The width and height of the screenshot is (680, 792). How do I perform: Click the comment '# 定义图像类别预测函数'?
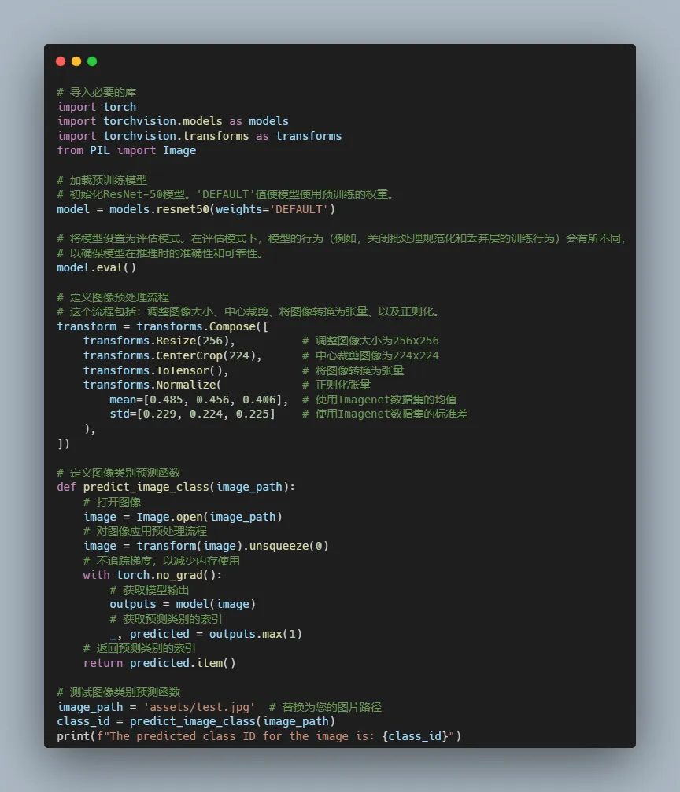(x=119, y=473)
